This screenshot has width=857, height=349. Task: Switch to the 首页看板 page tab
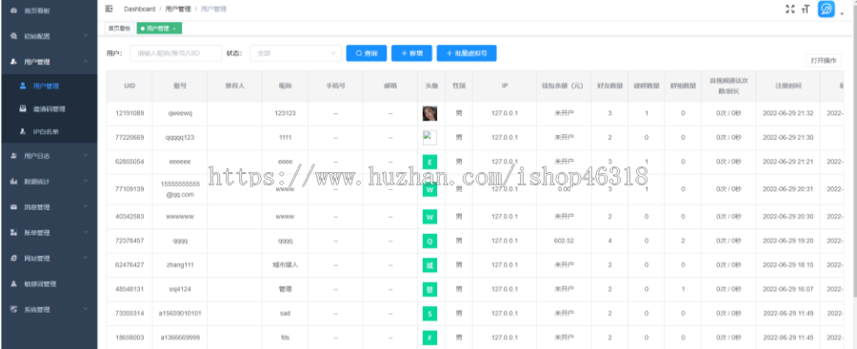(x=119, y=29)
